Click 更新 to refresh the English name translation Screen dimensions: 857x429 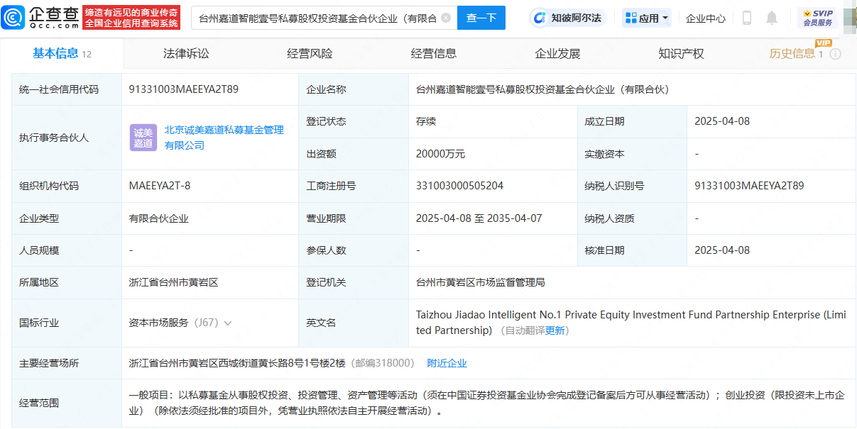[555, 330]
